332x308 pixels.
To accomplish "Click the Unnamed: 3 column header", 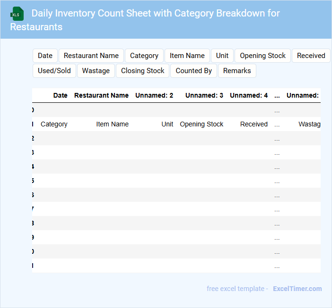I will coord(204,95).
